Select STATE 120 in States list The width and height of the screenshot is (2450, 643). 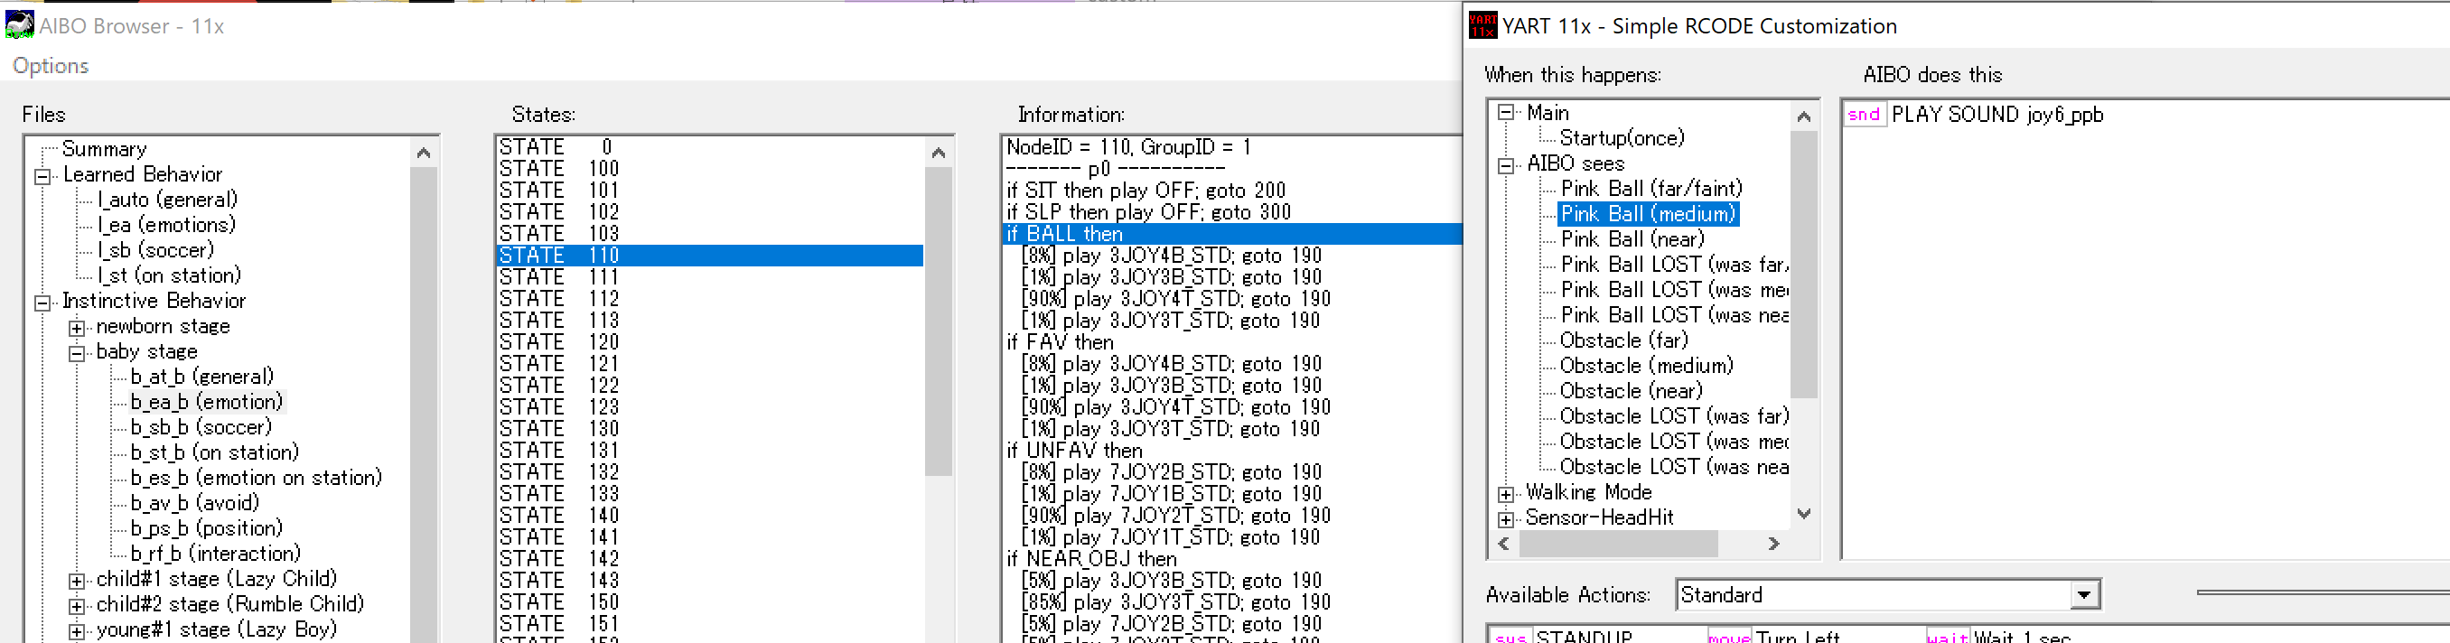(709, 342)
